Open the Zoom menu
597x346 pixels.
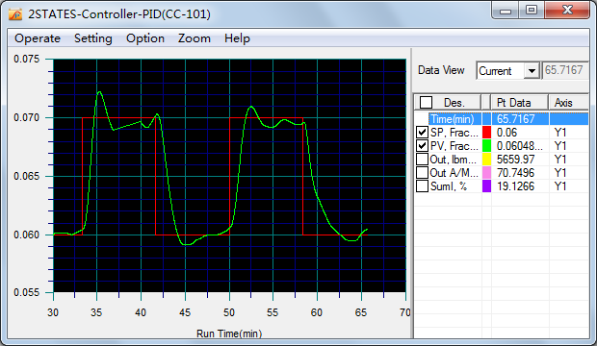pyautogui.click(x=195, y=38)
